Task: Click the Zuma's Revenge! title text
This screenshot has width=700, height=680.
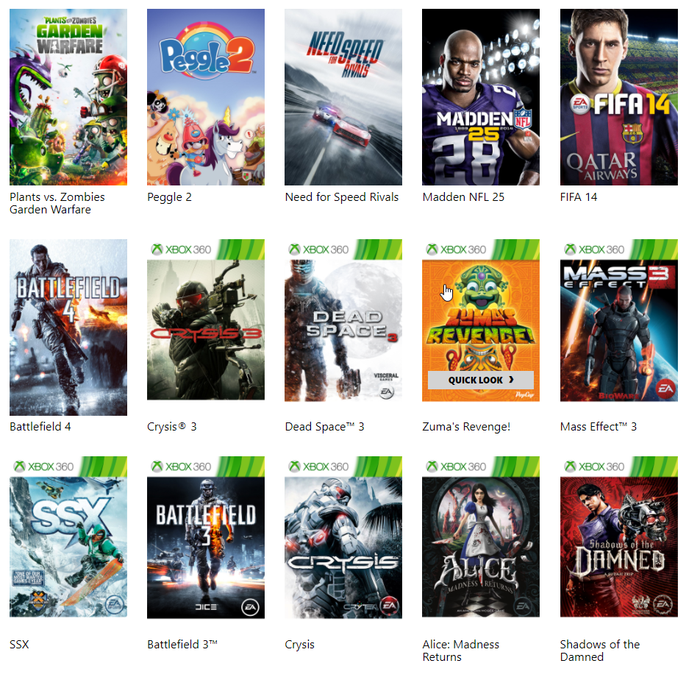Action: pyautogui.click(x=466, y=427)
